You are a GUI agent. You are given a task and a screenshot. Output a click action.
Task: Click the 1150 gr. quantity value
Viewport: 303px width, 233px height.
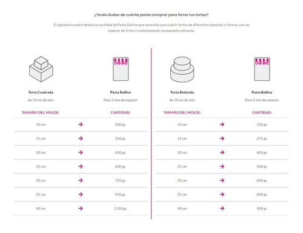[121, 209]
